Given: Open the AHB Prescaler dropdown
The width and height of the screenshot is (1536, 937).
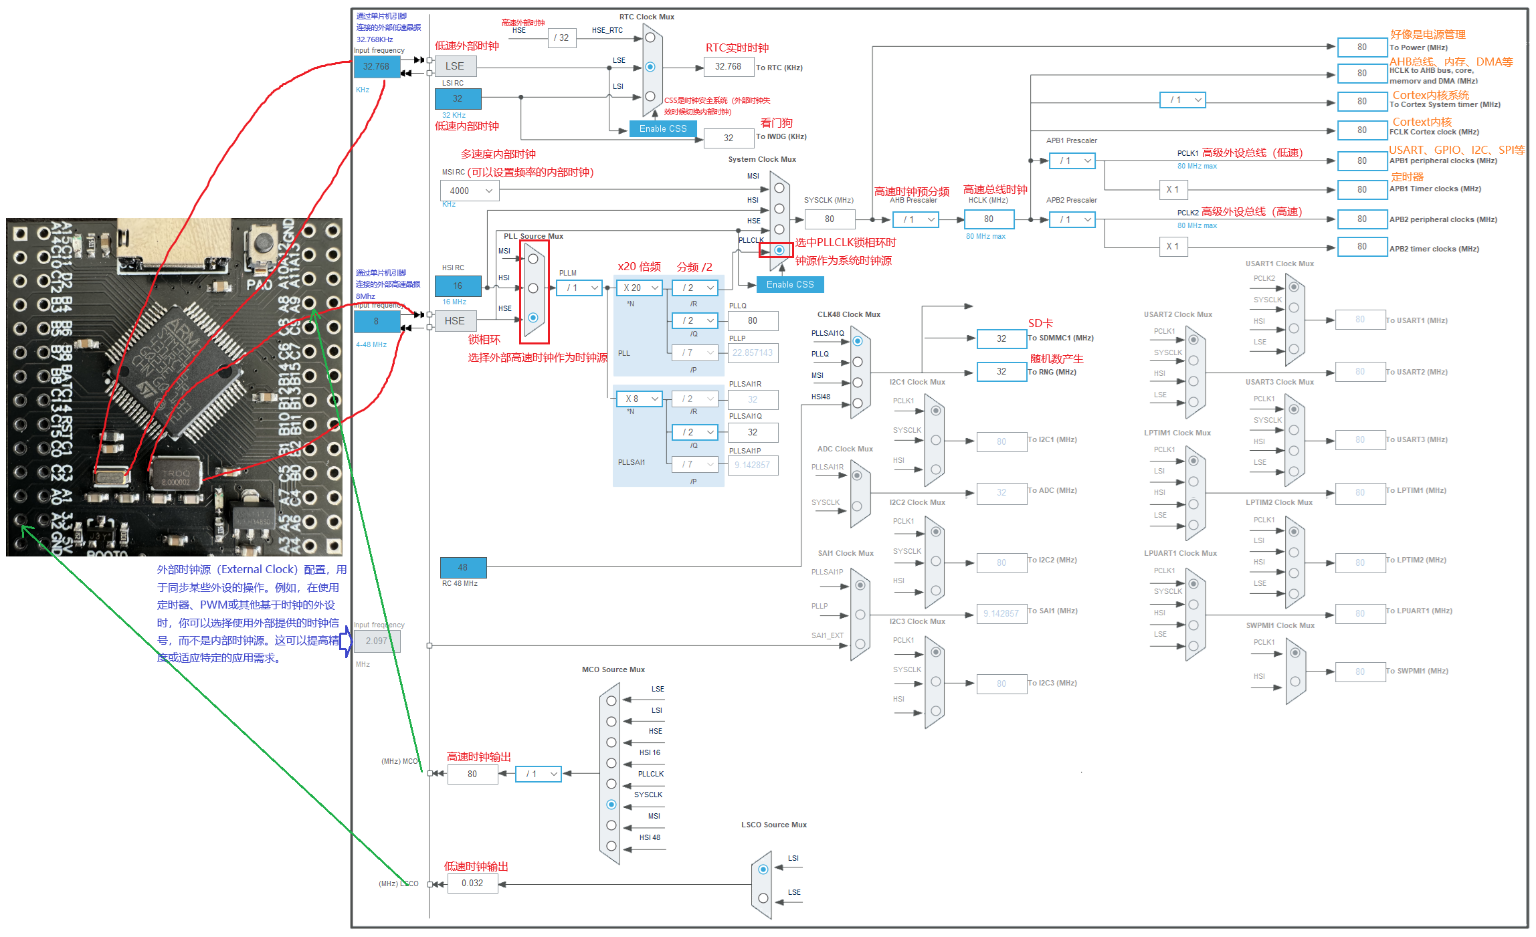Looking at the screenshot, I should (x=916, y=219).
